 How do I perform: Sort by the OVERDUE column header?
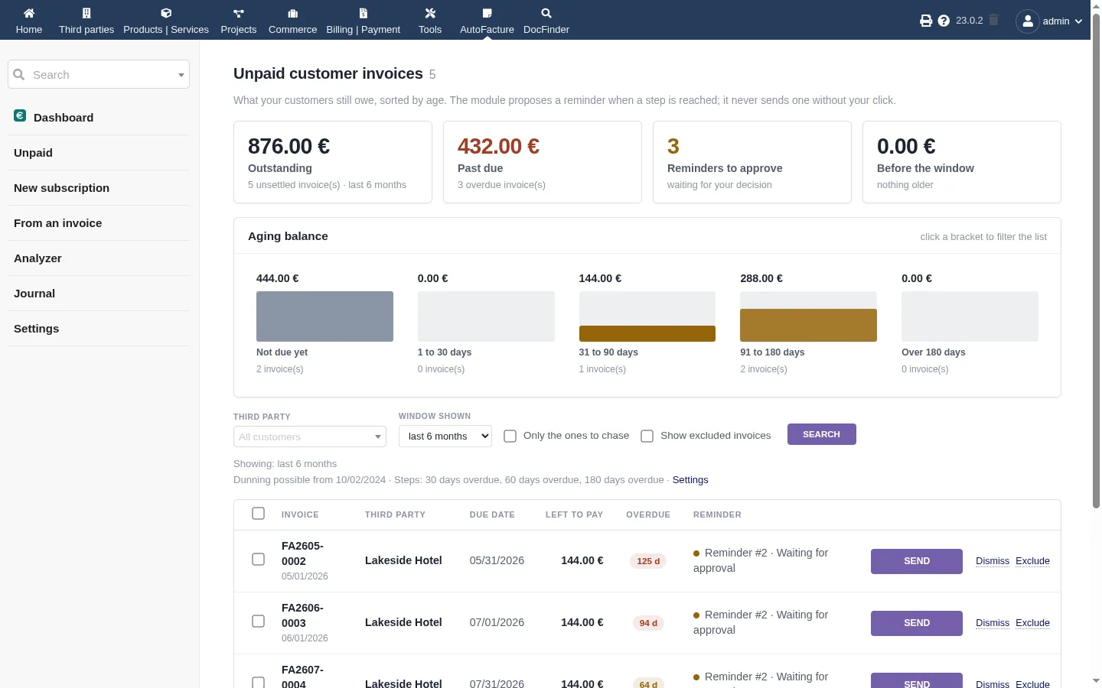(648, 515)
